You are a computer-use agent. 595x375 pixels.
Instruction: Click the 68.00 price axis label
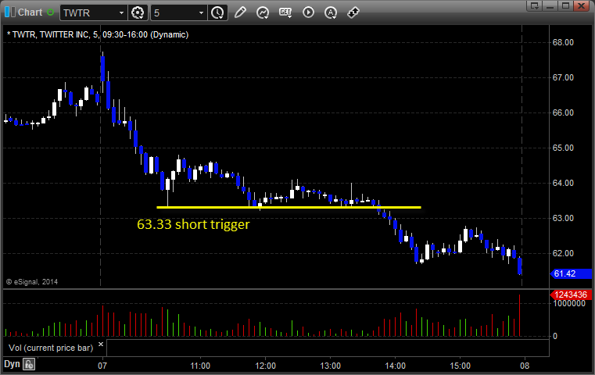[x=563, y=42]
